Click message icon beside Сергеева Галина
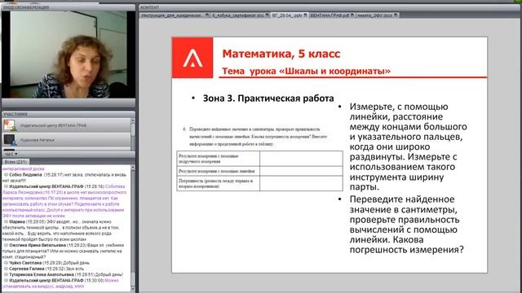This screenshot has height=293, width=522. [6, 269]
